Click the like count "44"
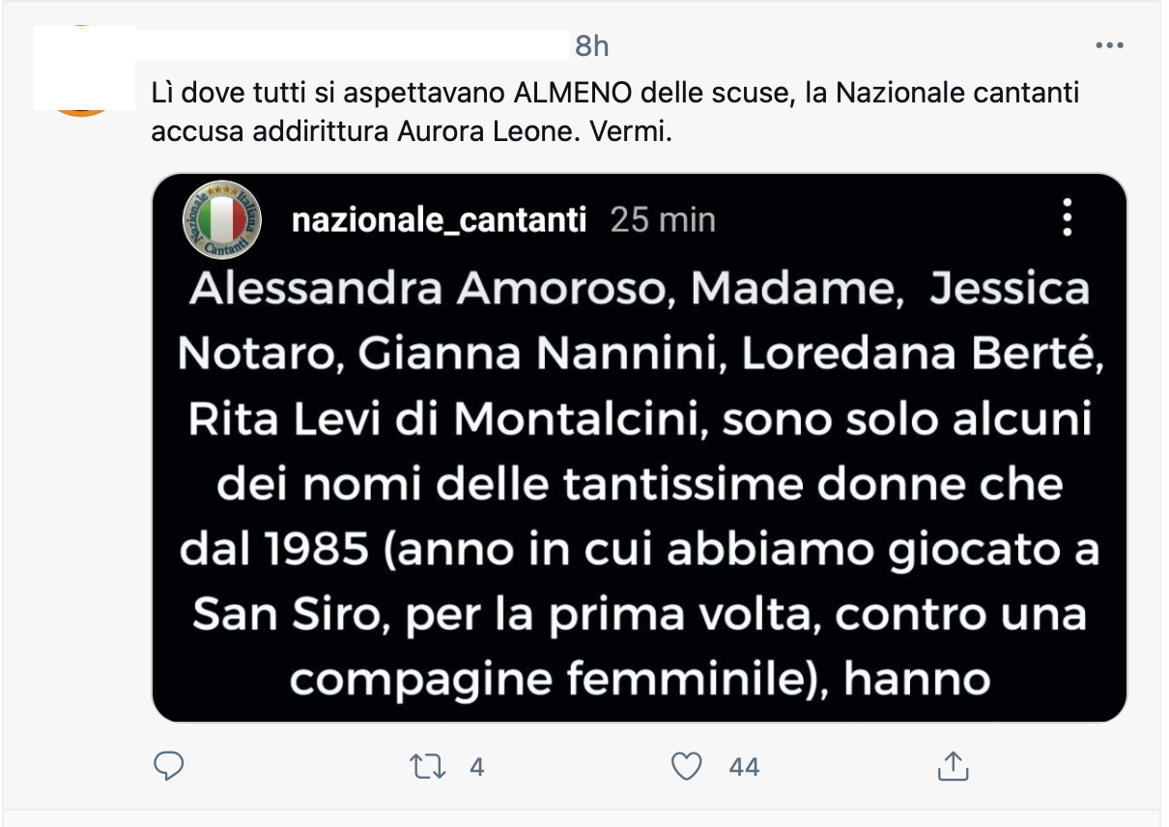1169x827 pixels. coord(744,768)
